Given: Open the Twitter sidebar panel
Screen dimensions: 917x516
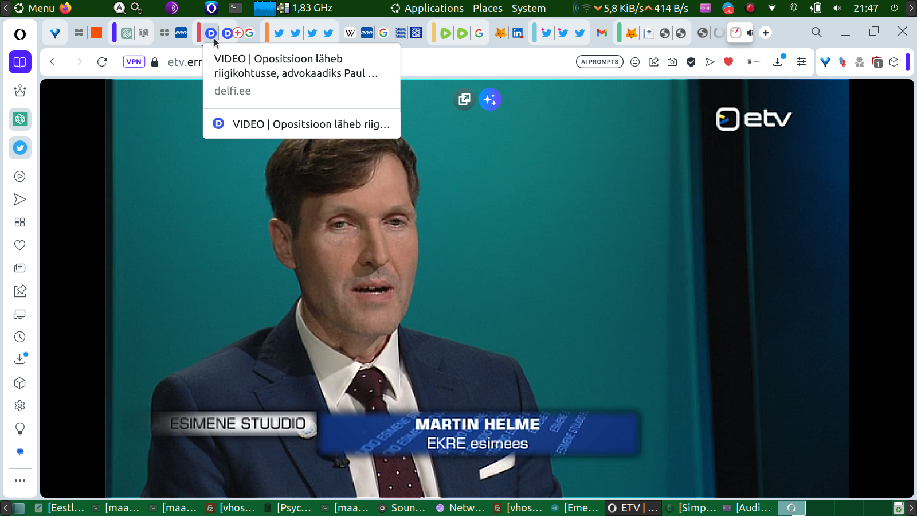Looking at the screenshot, I should 20,148.
